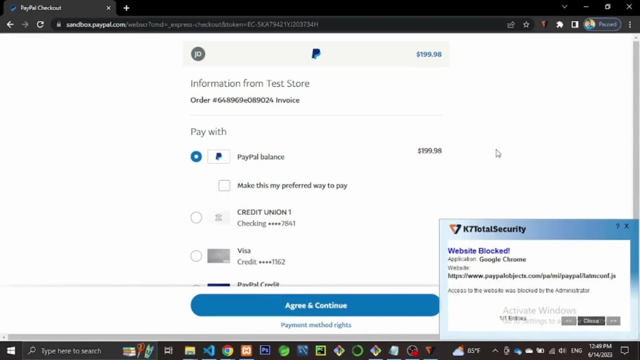Go forward with the browser arrow
This screenshot has height=360, width=640.
(x=25, y=24)
